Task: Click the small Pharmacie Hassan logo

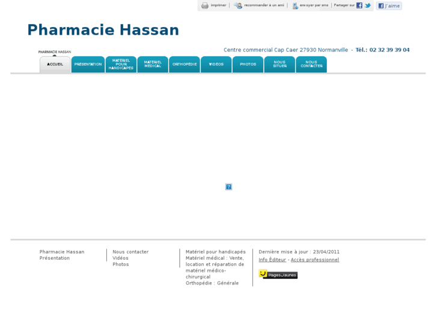Action: pos(55,52)
